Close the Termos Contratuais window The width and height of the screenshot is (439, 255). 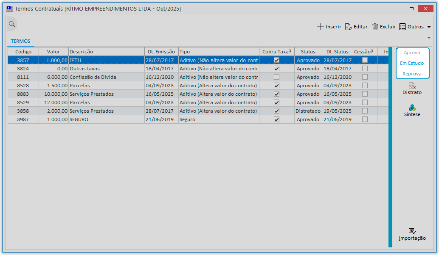point(425,8)
